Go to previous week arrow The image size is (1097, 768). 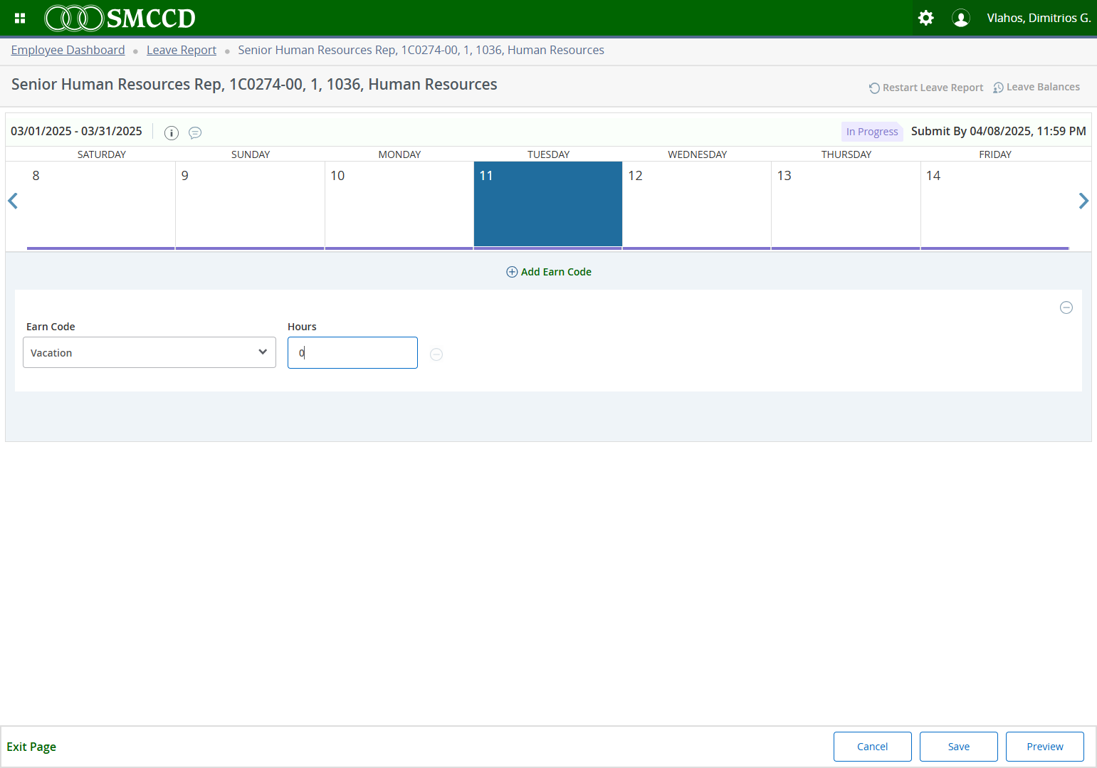pyautogui.click(x=13, y=201)
